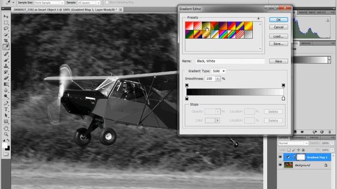Select the Rectangle shape tool
The width and height of the screenshot is (337, 189).
tap(6, 121)
